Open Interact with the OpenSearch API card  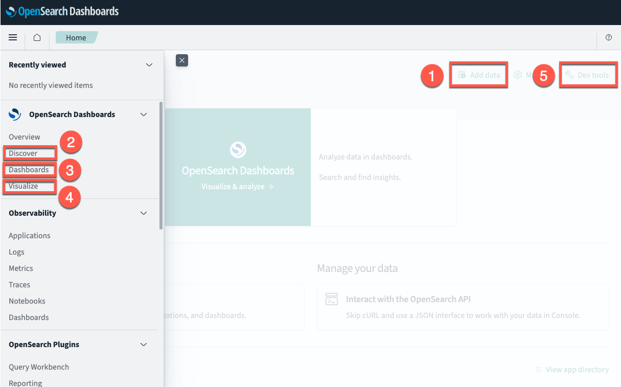pos(463,307)
